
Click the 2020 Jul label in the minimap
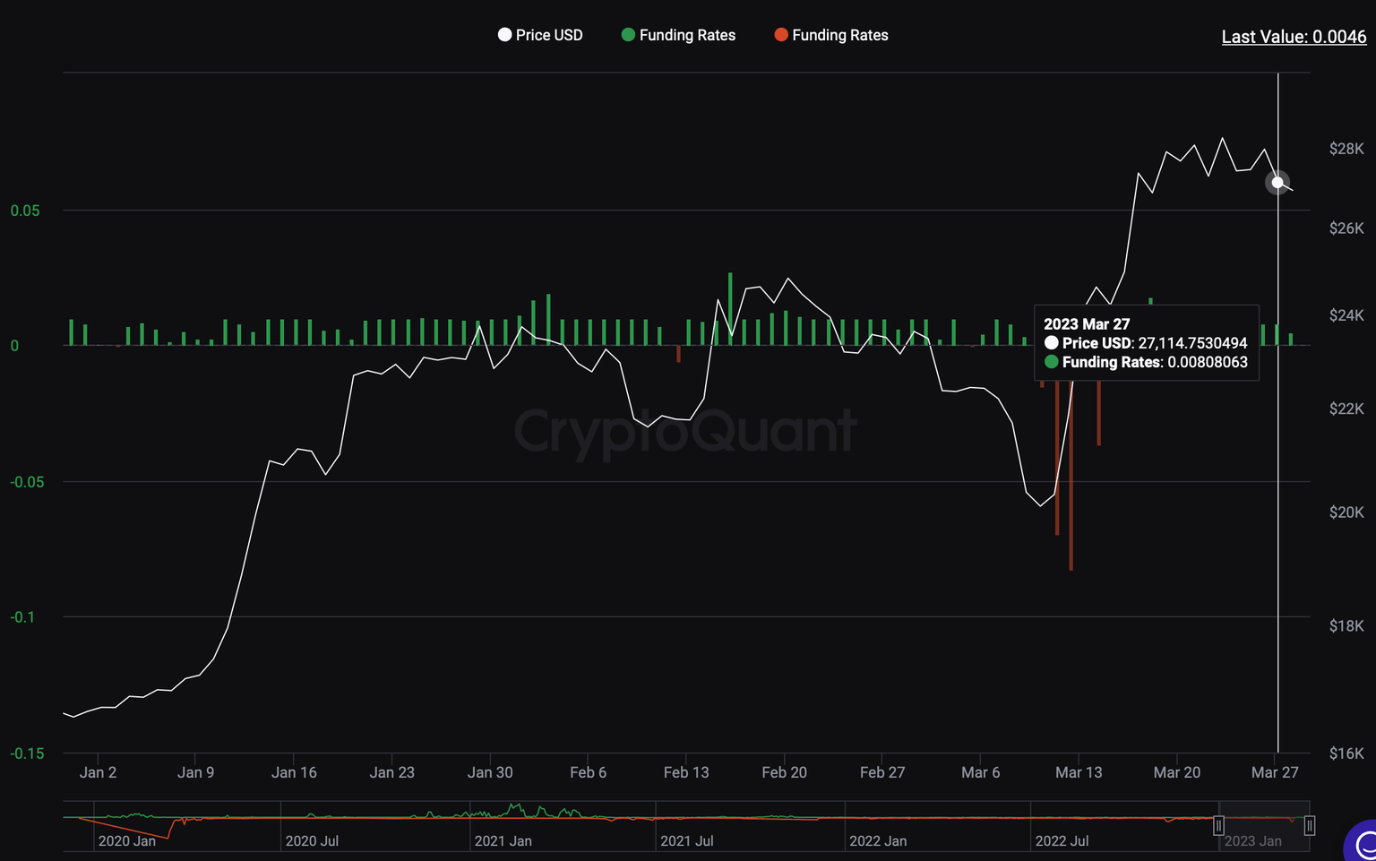click(x=312, y=841)
